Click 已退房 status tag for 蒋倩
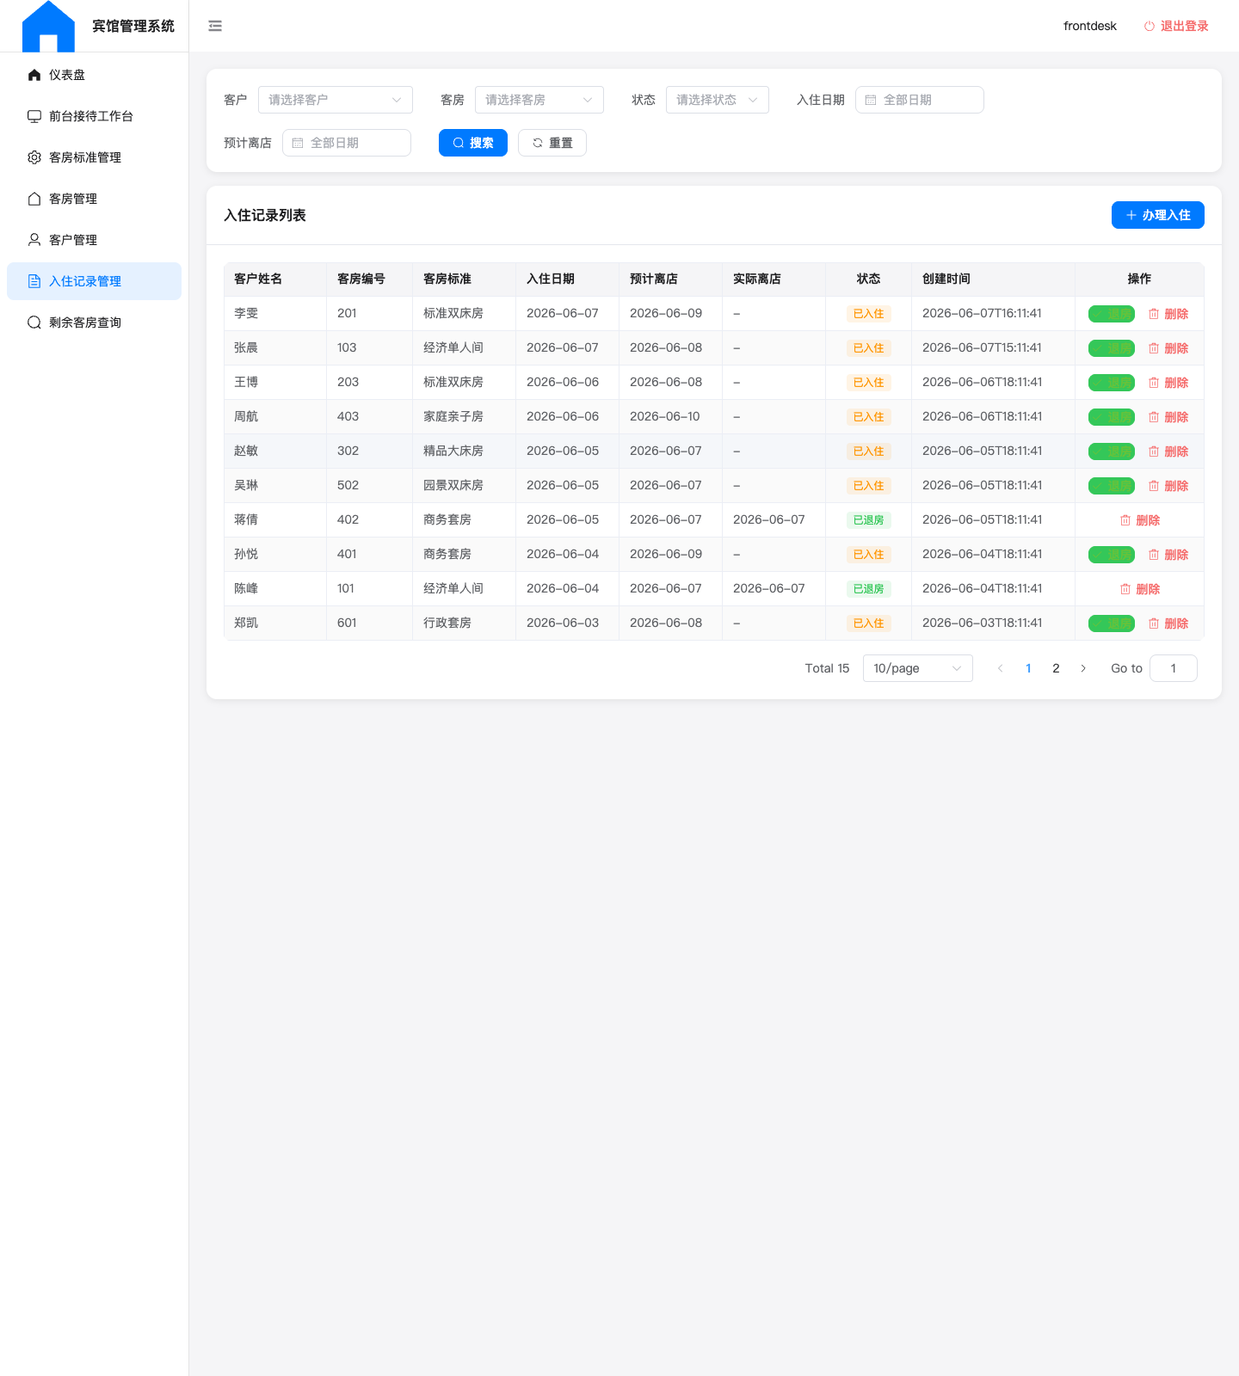The height and width of the screenshot is (1376, 1239). coord(868,520)
